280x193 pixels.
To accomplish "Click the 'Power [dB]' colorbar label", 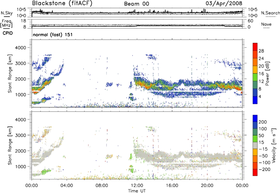I will tap(267, 74).
